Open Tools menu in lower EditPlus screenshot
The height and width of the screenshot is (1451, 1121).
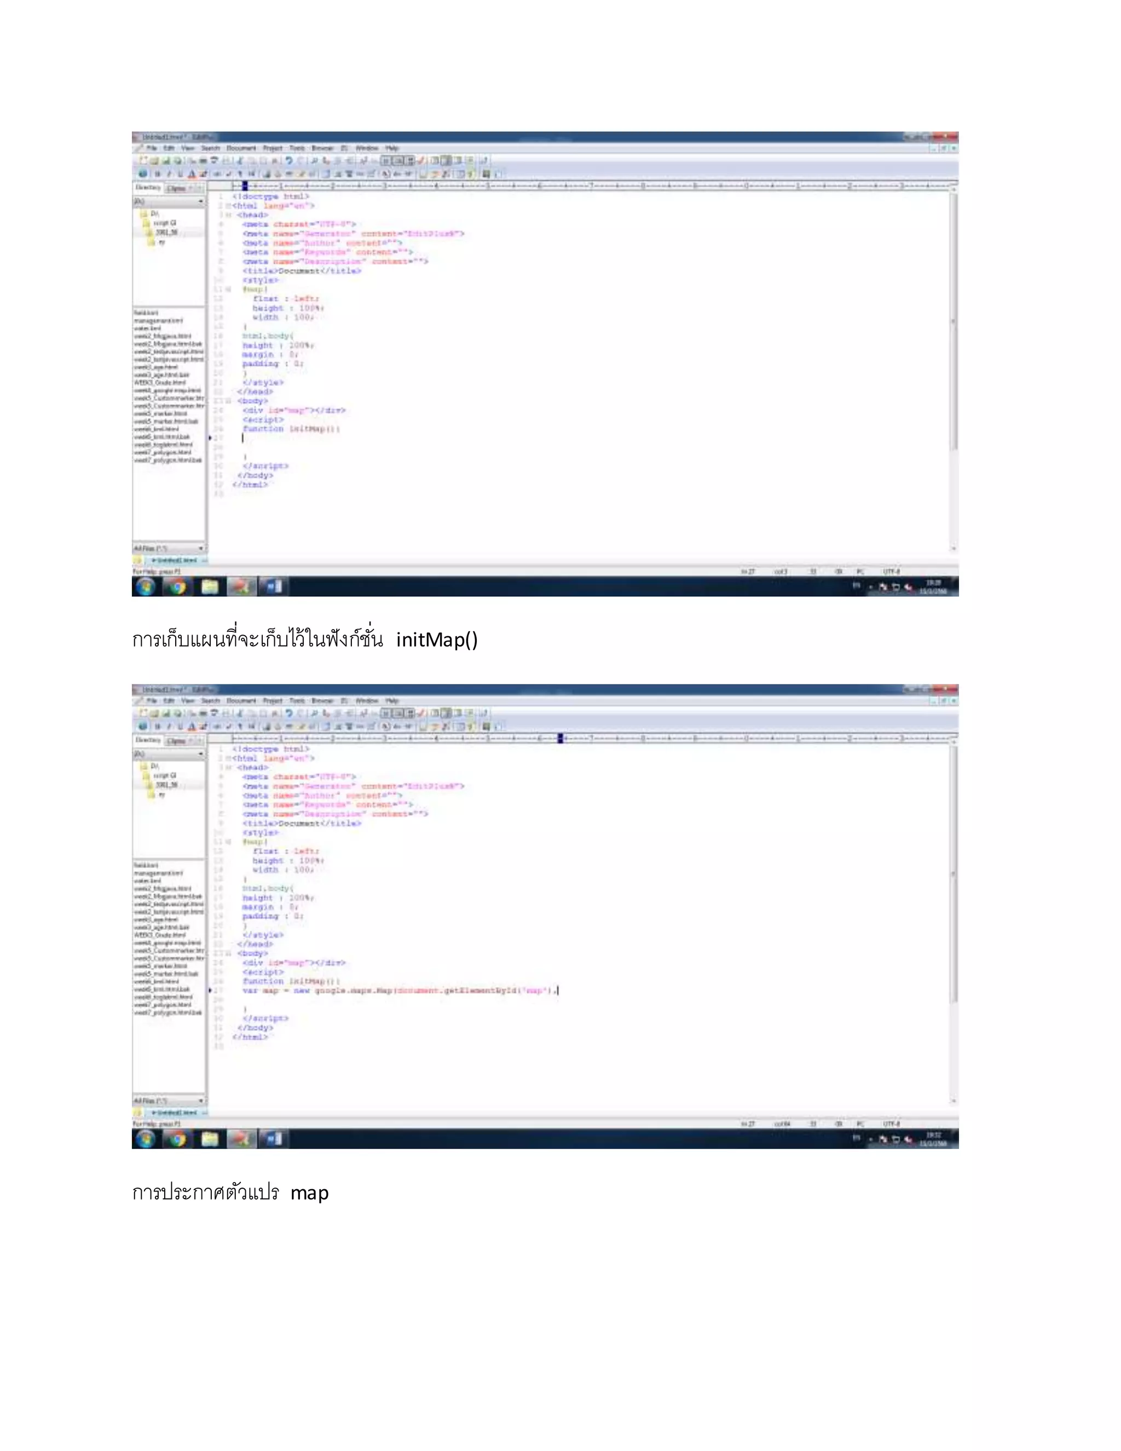pyautogui.click(x=297, y=701)
